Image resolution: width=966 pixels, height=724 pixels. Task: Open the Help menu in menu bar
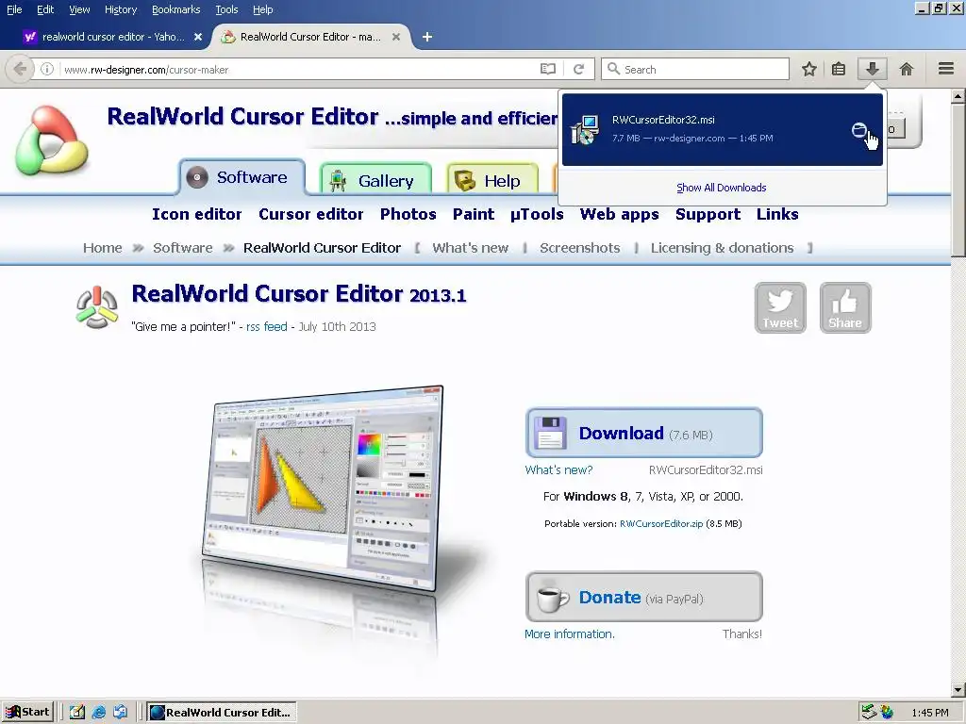point(262,9)
